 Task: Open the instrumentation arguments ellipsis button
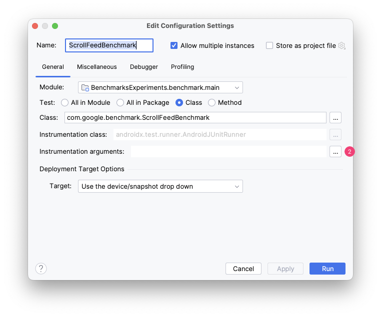[335, 151]
